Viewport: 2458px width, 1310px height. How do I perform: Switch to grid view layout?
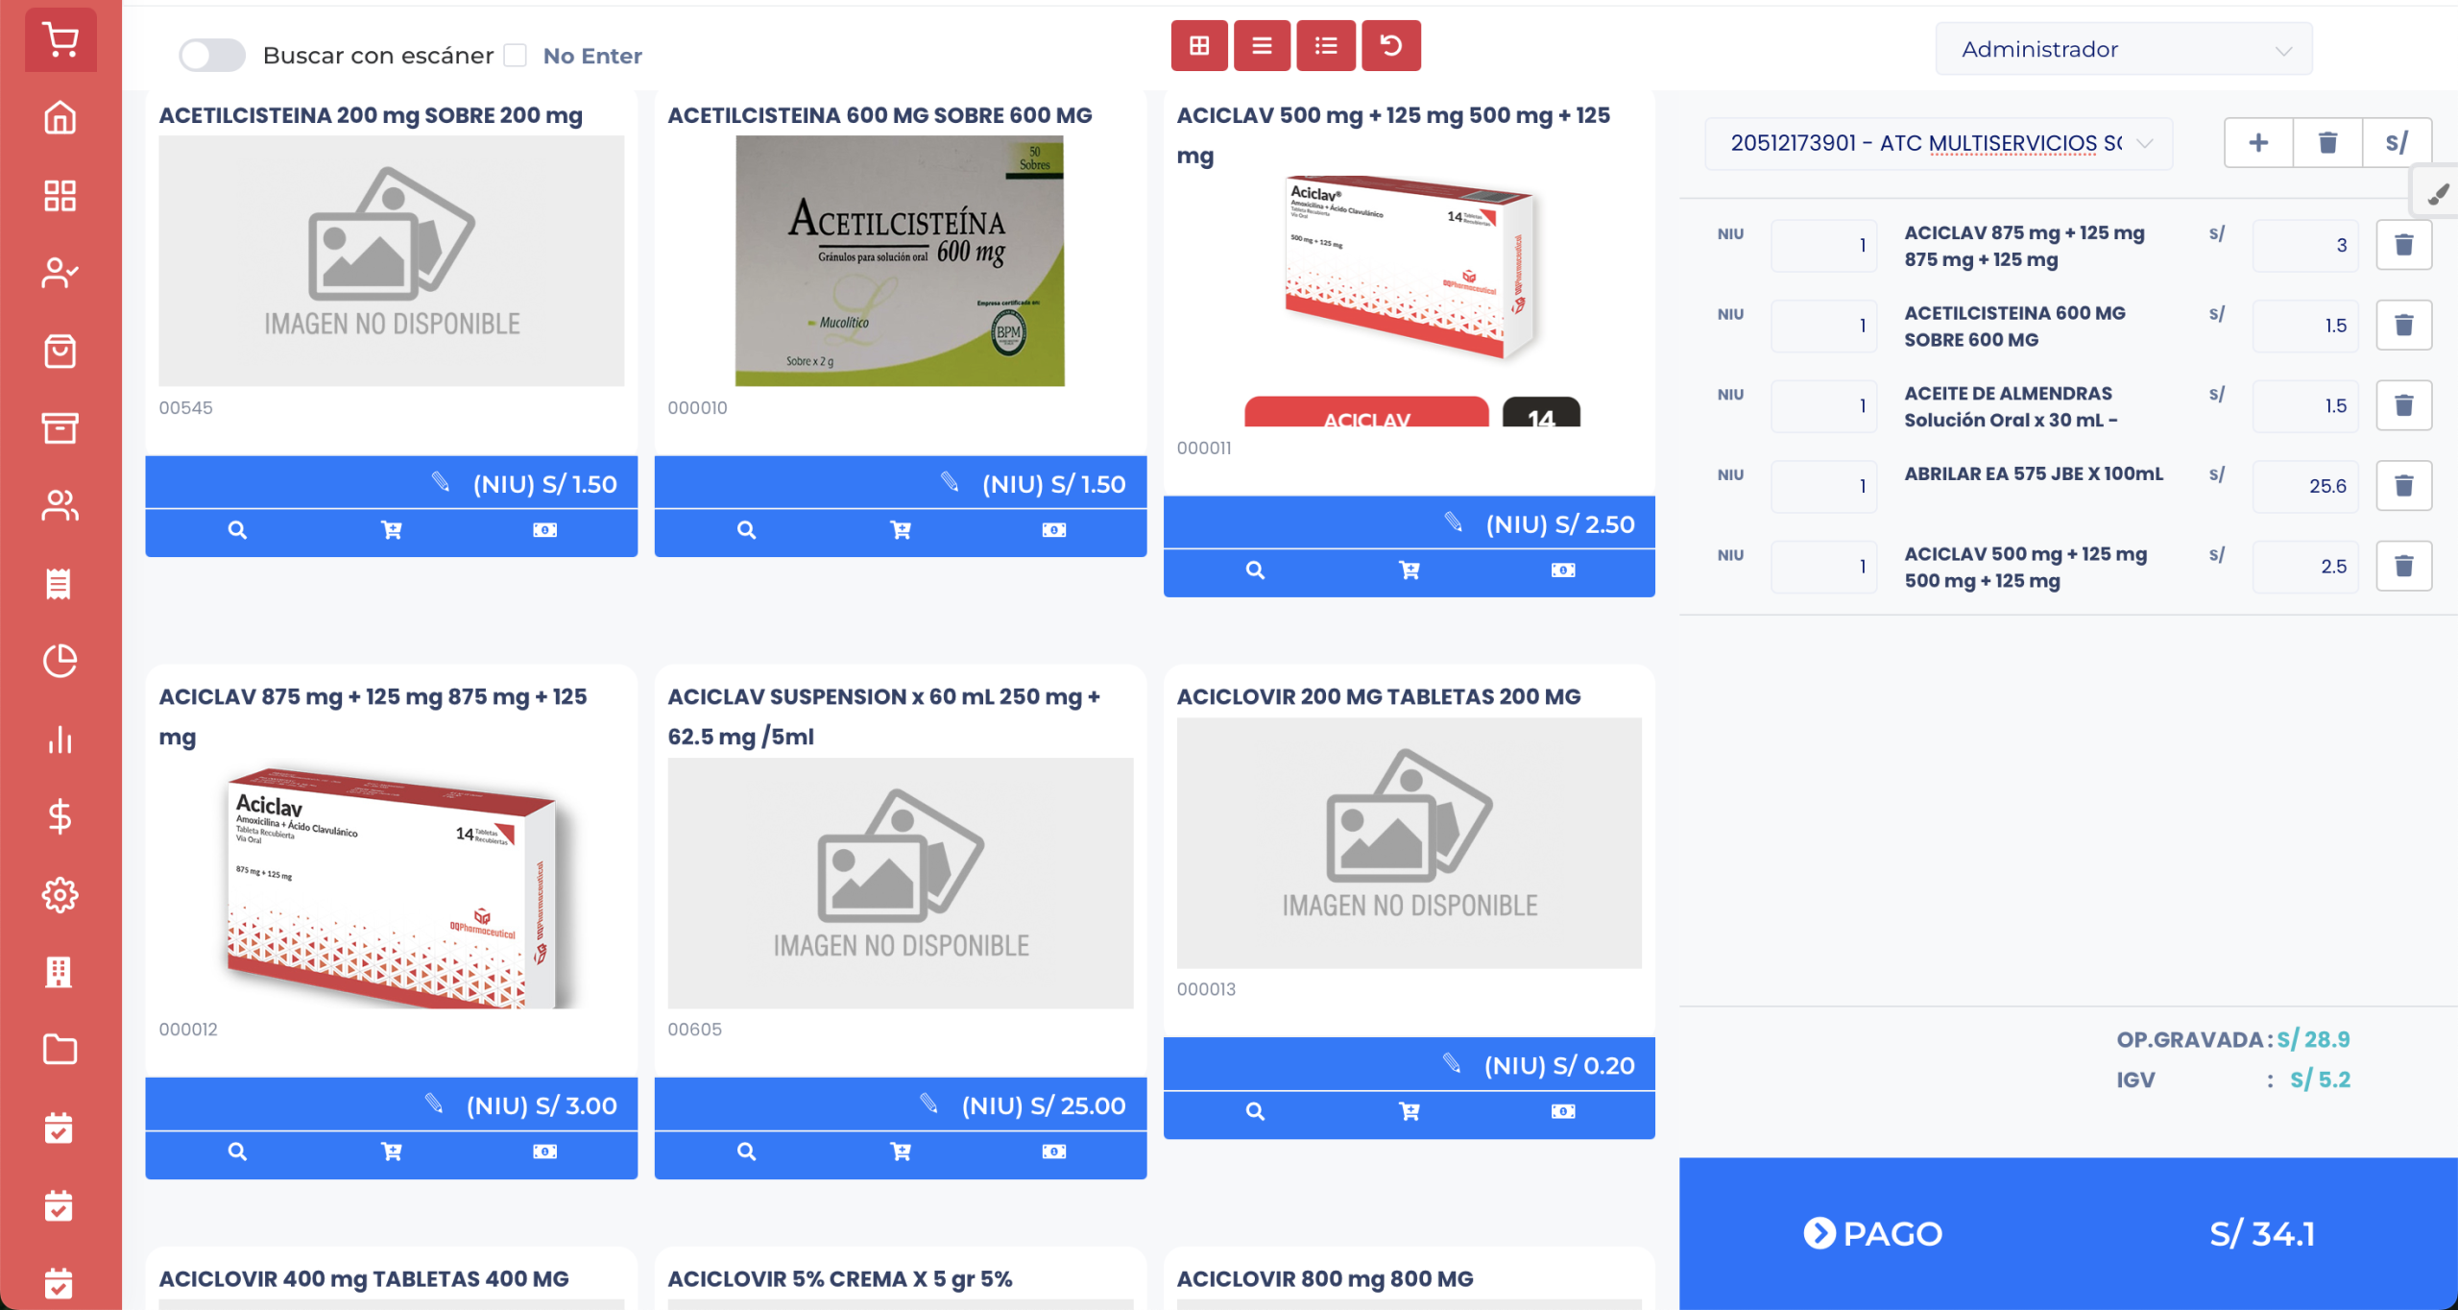click(1198, 45)
